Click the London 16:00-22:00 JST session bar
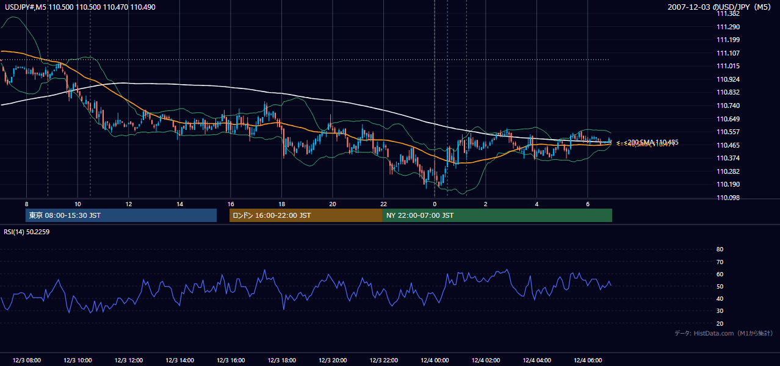This screenshot has height=366, width=780. (x=306, y=215)
